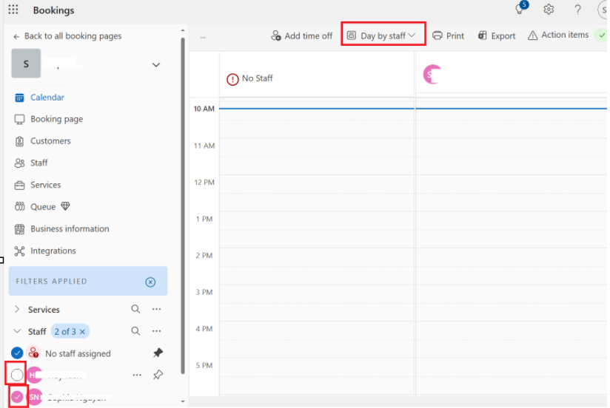Click the green check status icon

pos(601,35)
